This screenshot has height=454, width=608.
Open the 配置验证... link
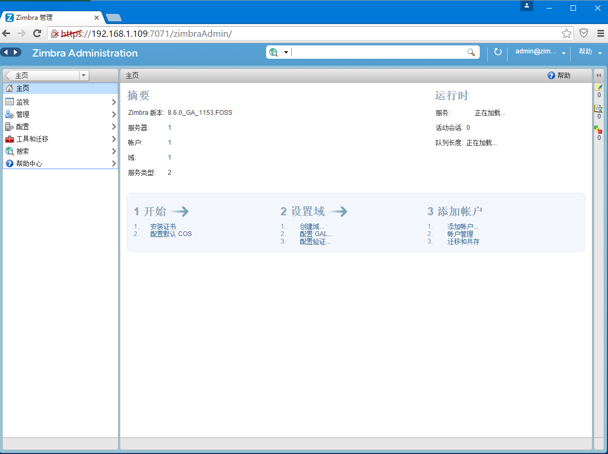315,241
